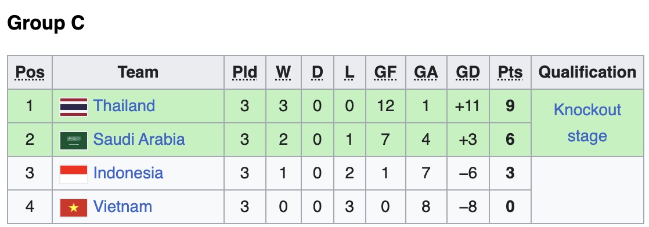Screen dimensions: 649x227
Task: Click the Indonesia flag icon
Action: (x=74, y=174)
